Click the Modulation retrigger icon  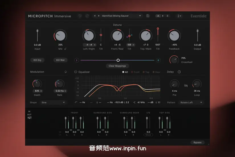(66, 72)
